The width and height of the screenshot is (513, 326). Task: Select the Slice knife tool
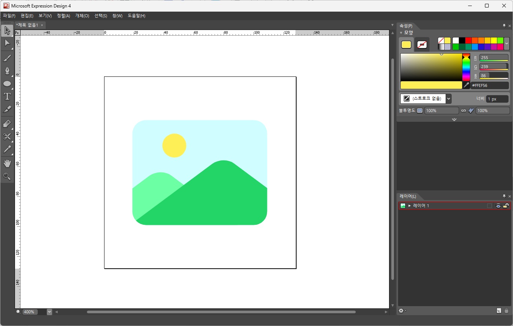coord(7,109)
